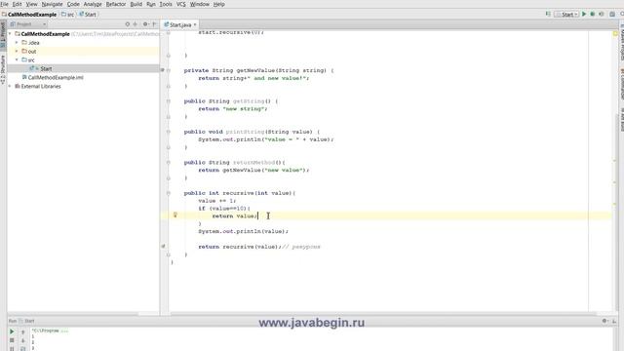Select the out folder row
Image resolution: width=624 pixels, height=351 pixels.
tap(83, 52)
